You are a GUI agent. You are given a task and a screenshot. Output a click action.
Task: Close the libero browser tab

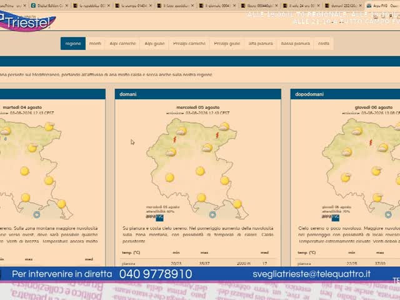[276, 6]
